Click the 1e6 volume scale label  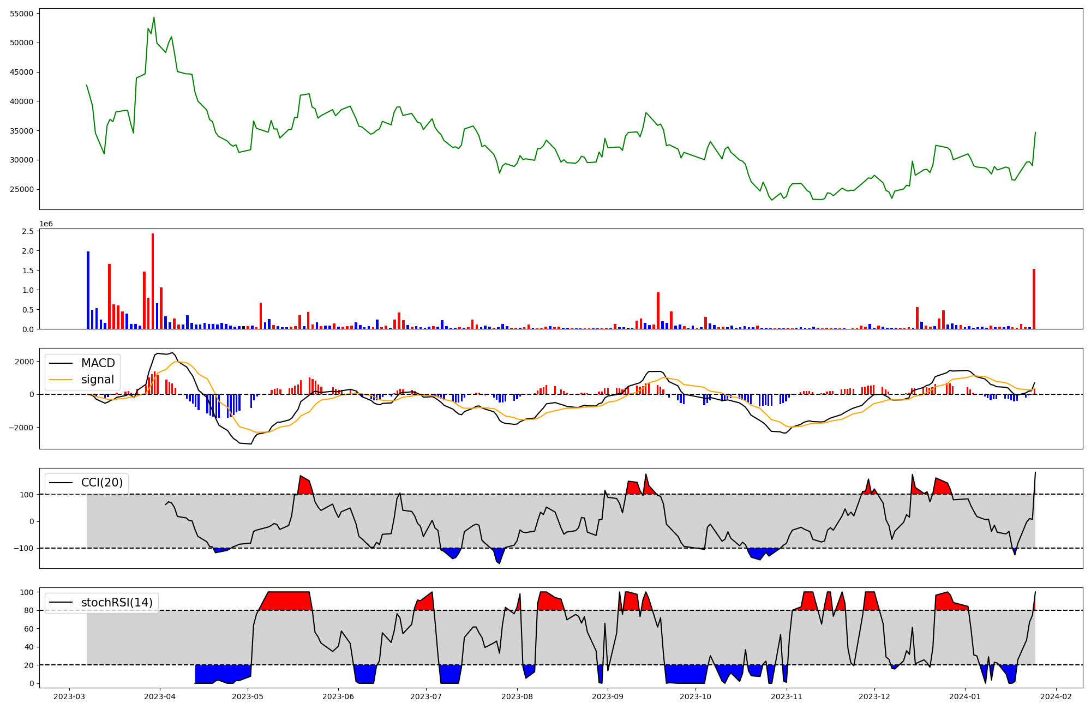pos(46,224)
